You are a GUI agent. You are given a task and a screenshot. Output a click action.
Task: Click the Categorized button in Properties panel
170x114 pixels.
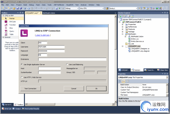click(120, 81)
